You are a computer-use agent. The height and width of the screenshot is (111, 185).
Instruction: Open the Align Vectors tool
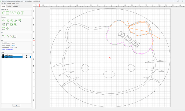pos(16,25)
